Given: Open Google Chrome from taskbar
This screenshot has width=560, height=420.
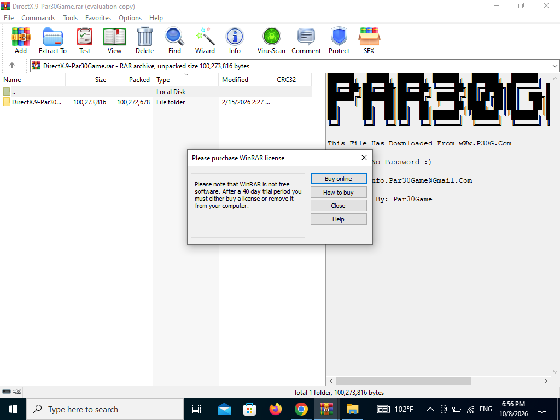Looking at the screenshot, I should click(x=301, y=409).
